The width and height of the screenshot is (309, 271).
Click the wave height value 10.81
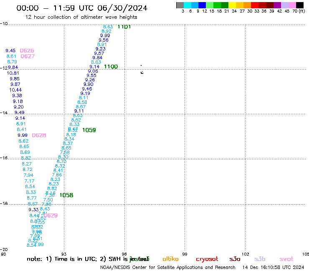tap(13, 73)
